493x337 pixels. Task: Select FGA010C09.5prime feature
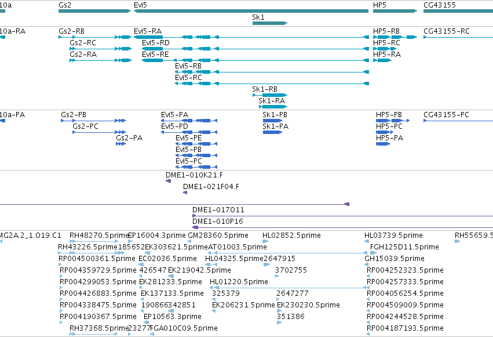coord(152,335)
